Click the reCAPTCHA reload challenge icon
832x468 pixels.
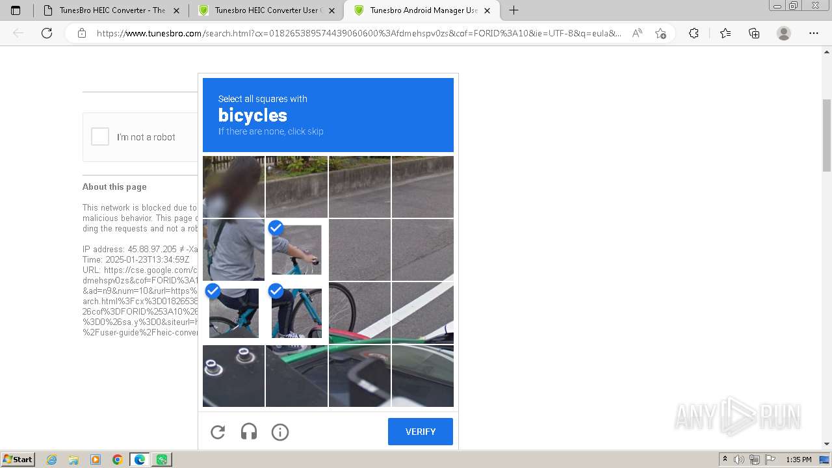pos(218,432)
